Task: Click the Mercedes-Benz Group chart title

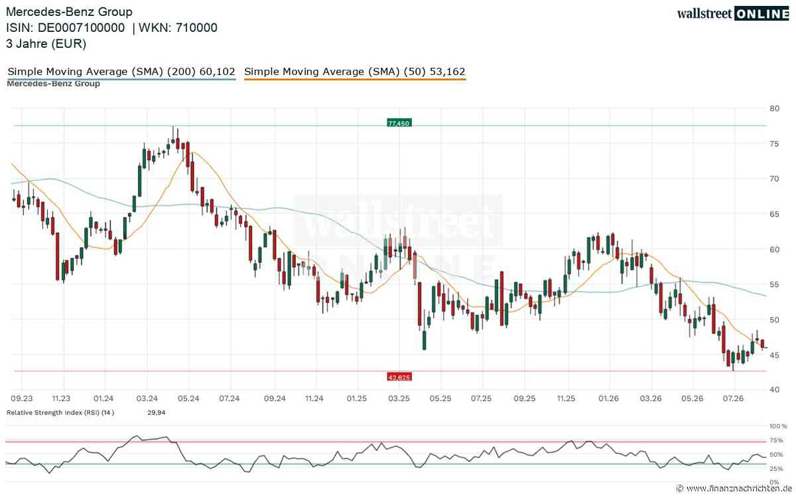Action: click(x=69, y=12)
